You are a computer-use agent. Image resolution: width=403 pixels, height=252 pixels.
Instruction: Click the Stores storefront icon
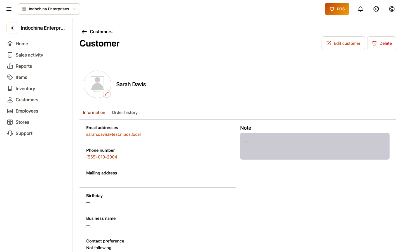click(10, 122)
